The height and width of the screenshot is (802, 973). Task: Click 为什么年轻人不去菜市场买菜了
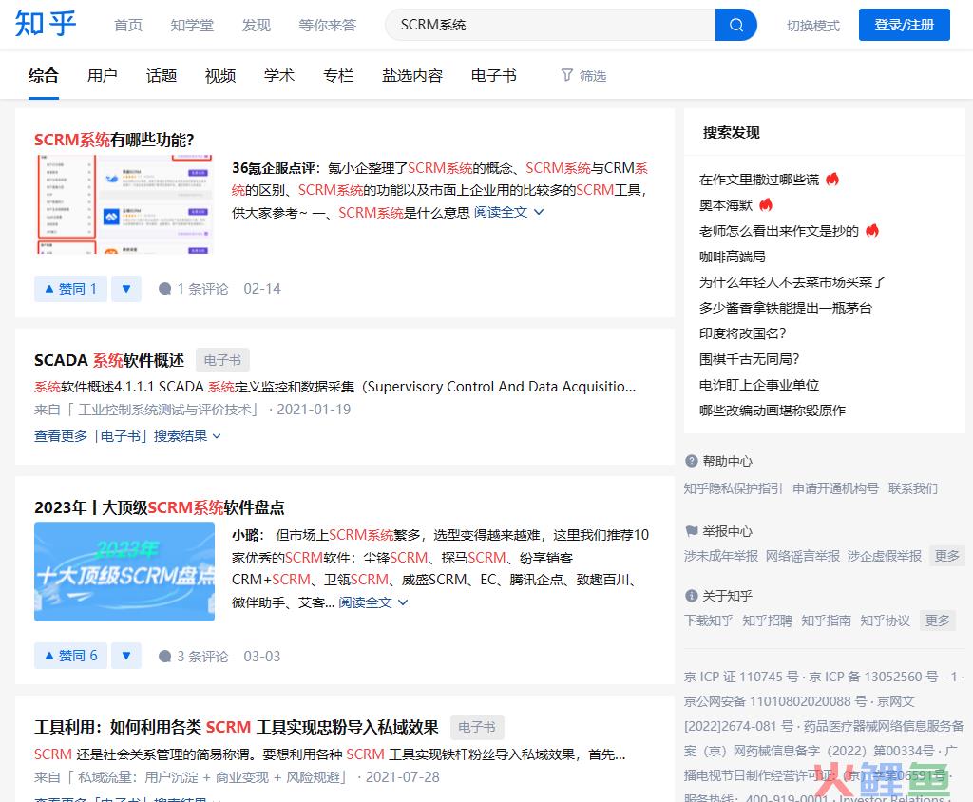(x=792, y=282)
